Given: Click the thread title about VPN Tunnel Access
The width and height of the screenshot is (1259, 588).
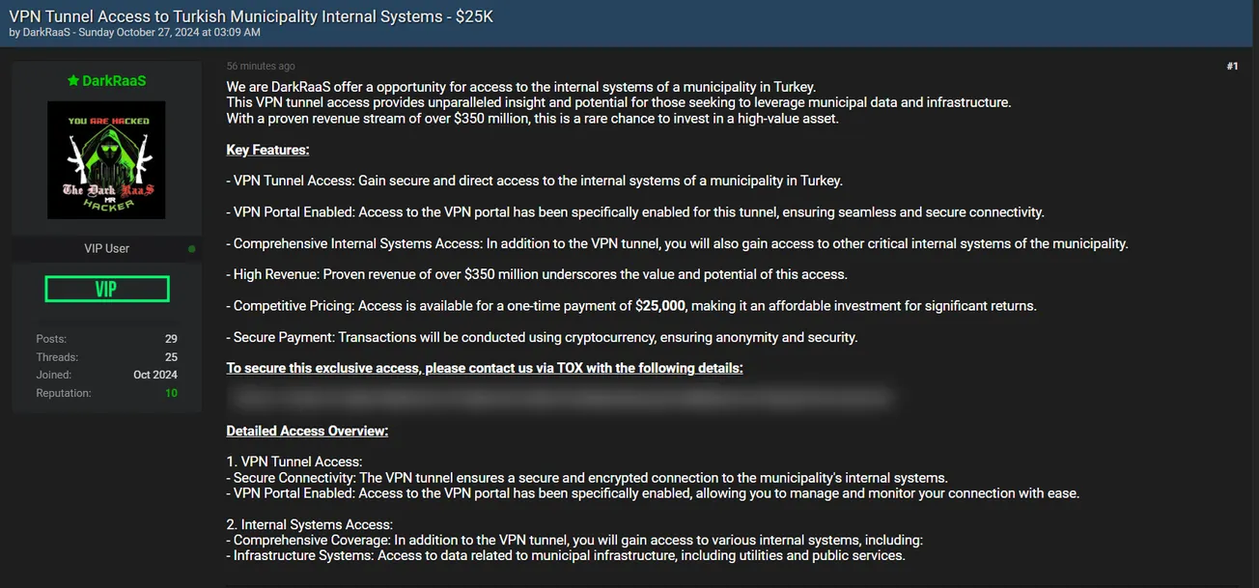Looking at the screenshot, I should (x=251, y=16).
